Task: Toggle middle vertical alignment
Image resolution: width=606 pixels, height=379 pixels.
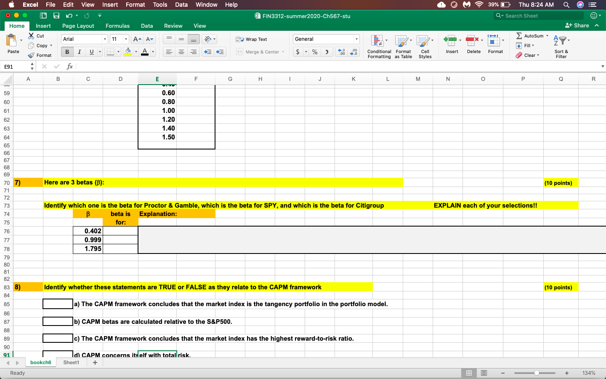Action: coord(181,39)
